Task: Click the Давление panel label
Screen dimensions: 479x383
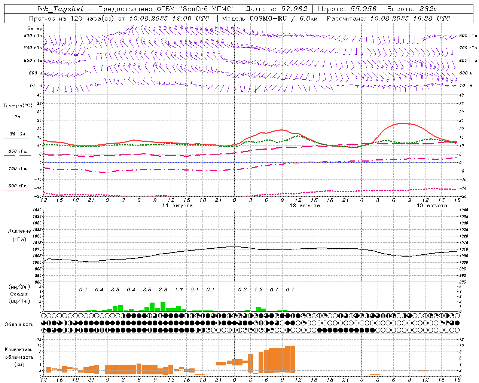Action: coord(19,231)
